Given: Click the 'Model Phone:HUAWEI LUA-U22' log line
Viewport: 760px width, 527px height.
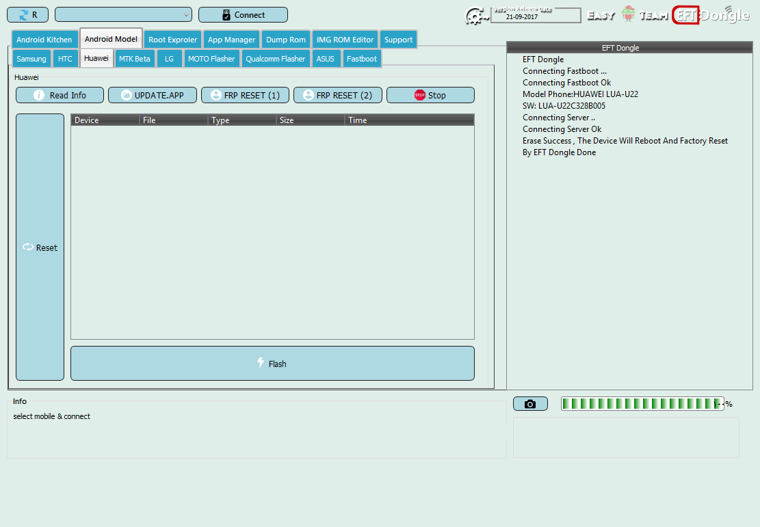Looking at the screenshot, I should pyautogui.click(x=580, y=94).
